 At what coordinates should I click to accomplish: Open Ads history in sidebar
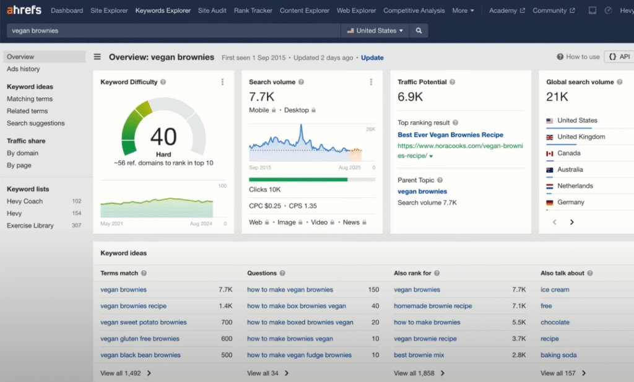[x=23, y=69]
